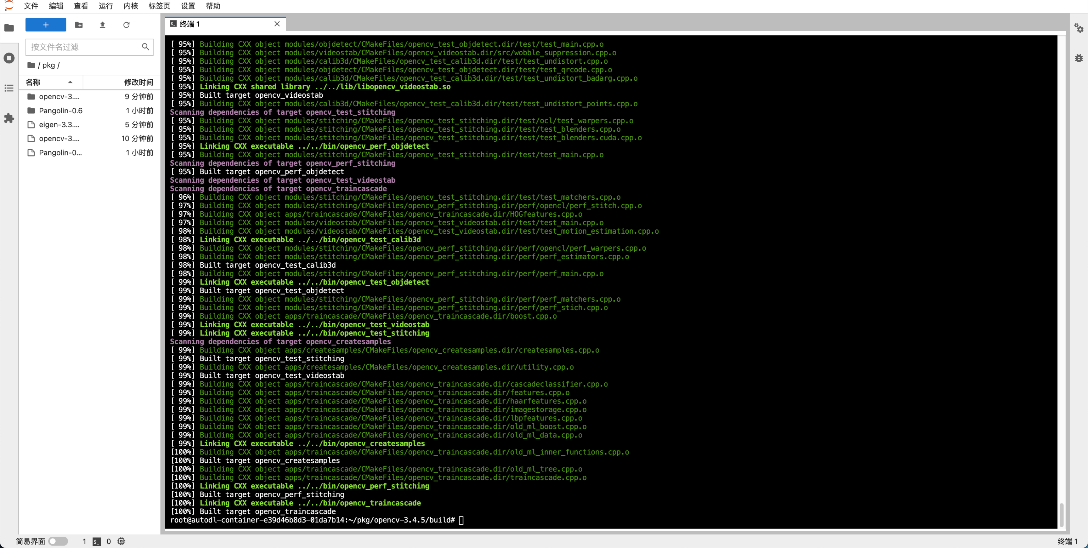Click the 终端 1 label in status bar
This screenshot has width=1088, height=548.
point(1067,541)
